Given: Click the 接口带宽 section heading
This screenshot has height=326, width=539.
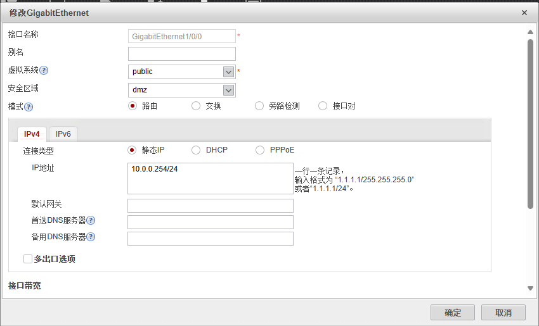Looking at the screenshot, I should click(24, 285).
